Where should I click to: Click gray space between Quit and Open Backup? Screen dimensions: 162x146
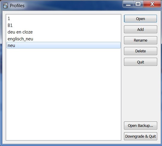[140, 93]
